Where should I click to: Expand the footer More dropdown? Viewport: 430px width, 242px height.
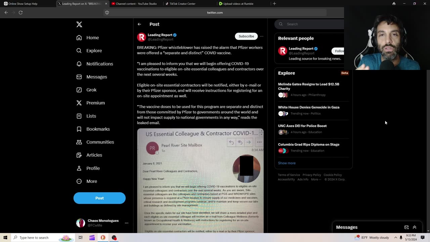click(x=316, y=179)
